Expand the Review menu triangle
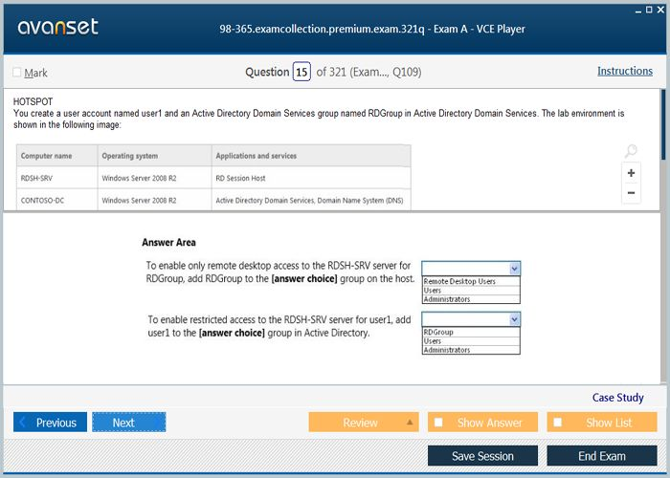 (410, 423)
